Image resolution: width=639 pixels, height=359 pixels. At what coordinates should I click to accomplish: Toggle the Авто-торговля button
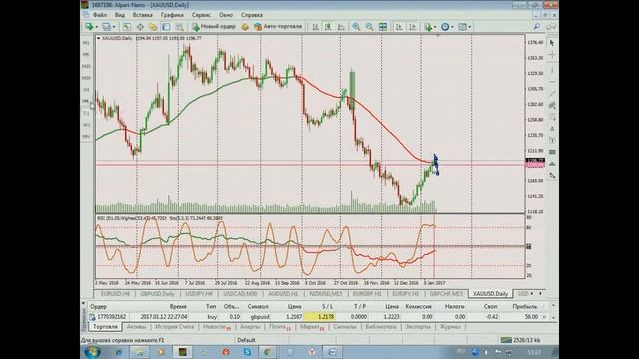(278, 27)
